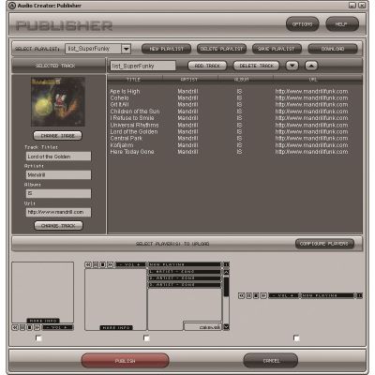Image resolution: width=375 pixels, height=375 pixels.
Task: Open the Select Playlist dropdown arrow
Action: [126, 49]
